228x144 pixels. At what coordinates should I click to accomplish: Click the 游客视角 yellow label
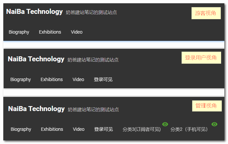206,13
